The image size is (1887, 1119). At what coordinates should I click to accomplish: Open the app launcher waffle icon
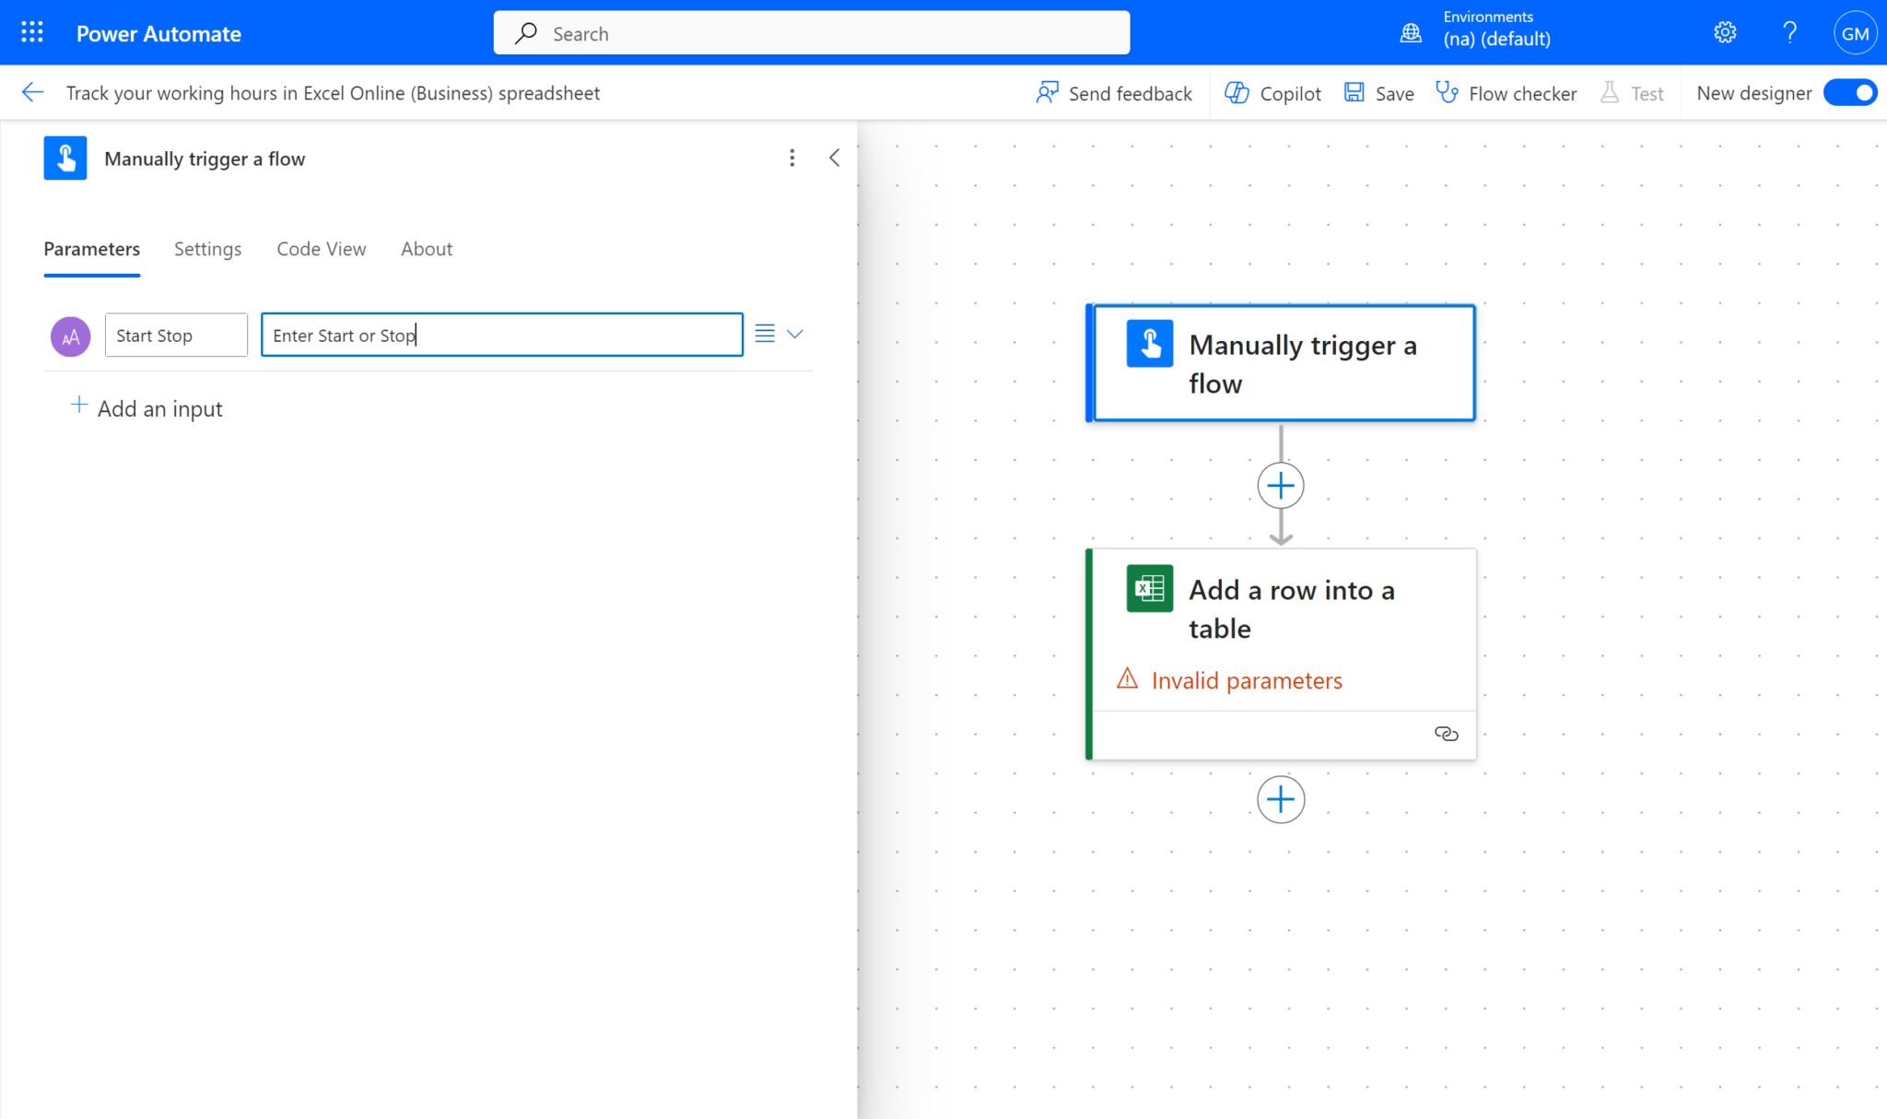(x=32, y=33)
